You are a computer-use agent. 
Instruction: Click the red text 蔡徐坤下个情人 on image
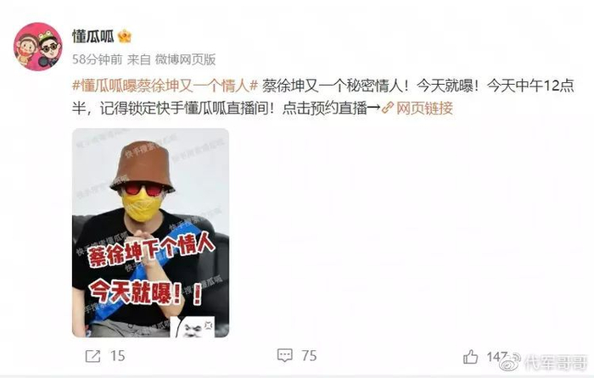[x=151, y=251]
